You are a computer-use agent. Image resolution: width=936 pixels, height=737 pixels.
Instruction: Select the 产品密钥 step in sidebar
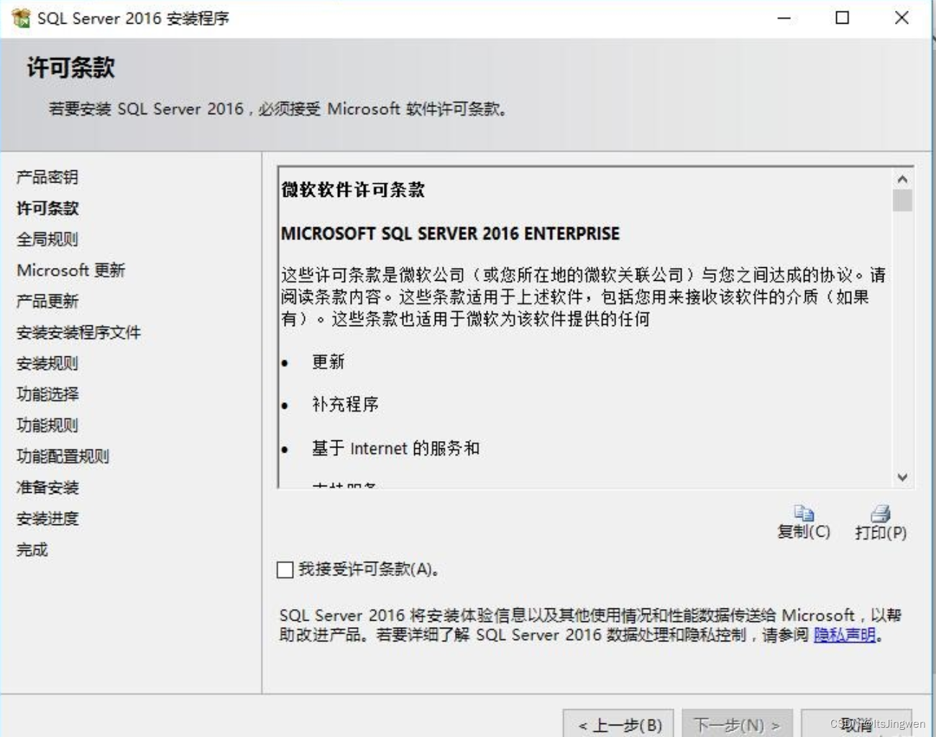pos(47,177)
